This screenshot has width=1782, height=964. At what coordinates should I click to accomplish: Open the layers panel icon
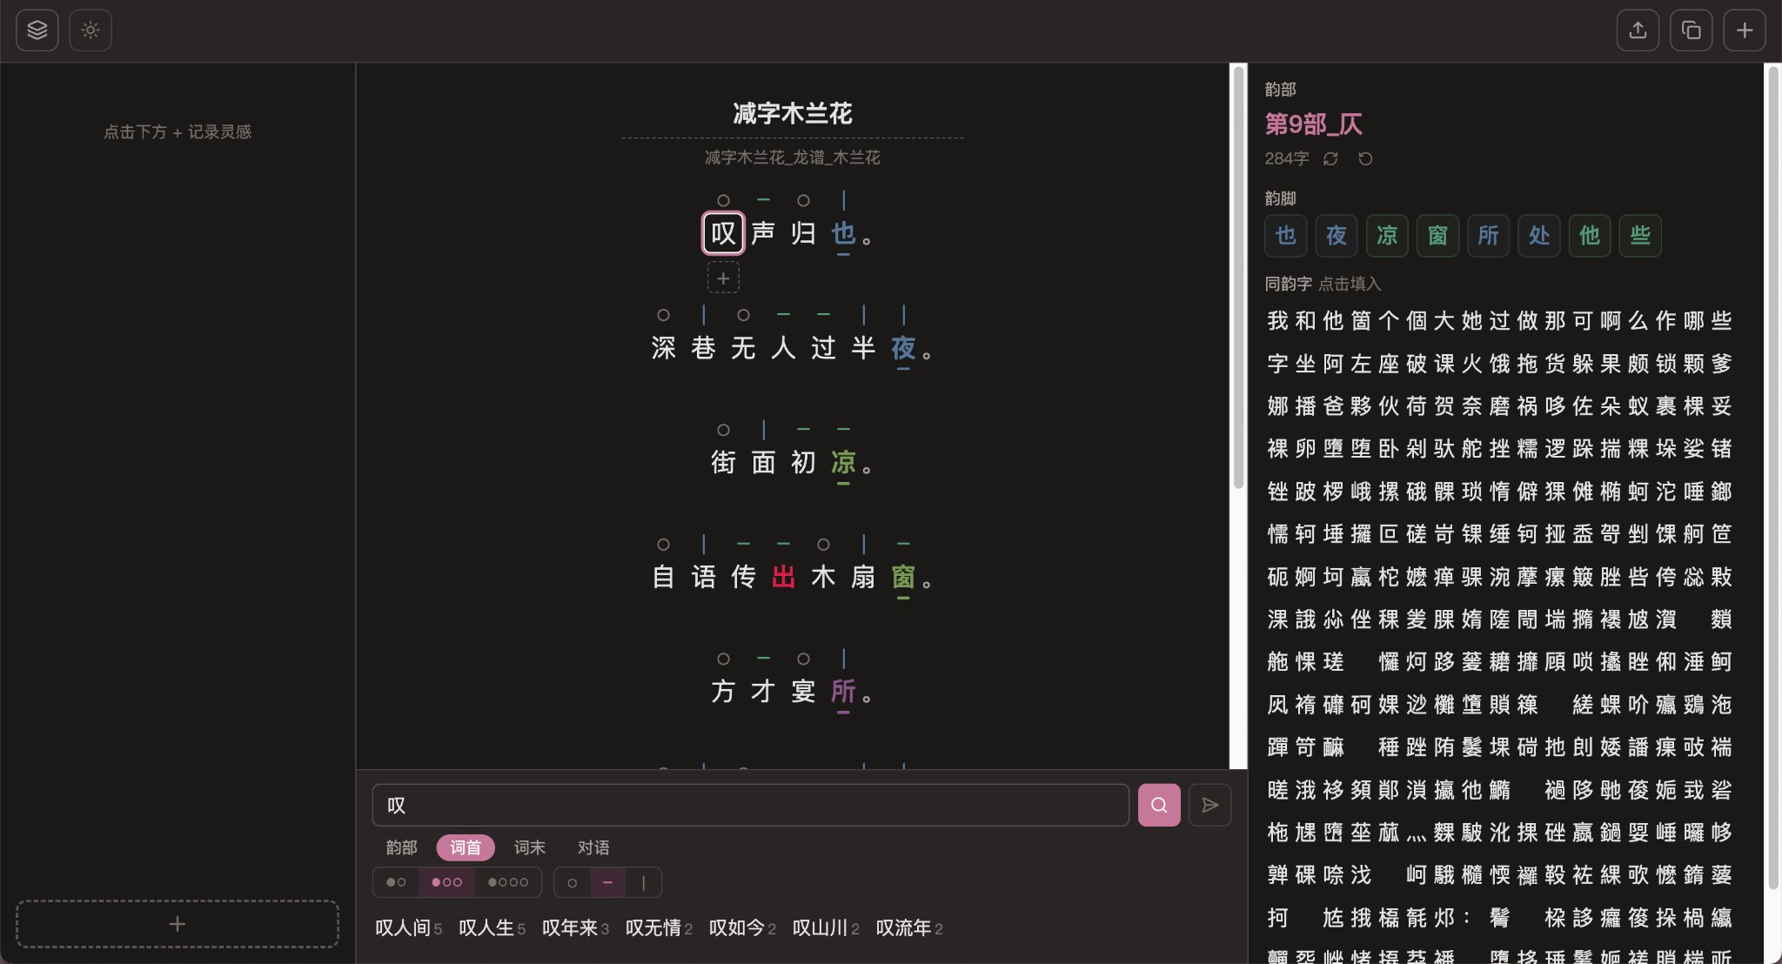pyautogui.click(x=37, y=30)
